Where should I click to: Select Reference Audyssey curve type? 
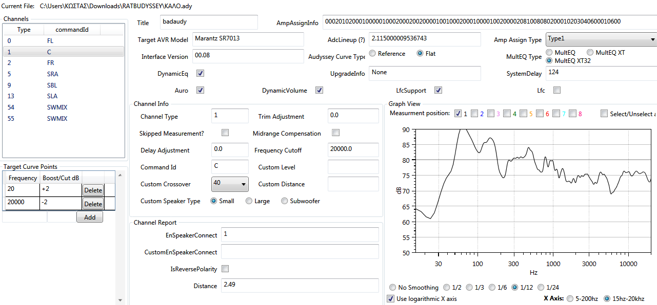(x=373, y=54)
